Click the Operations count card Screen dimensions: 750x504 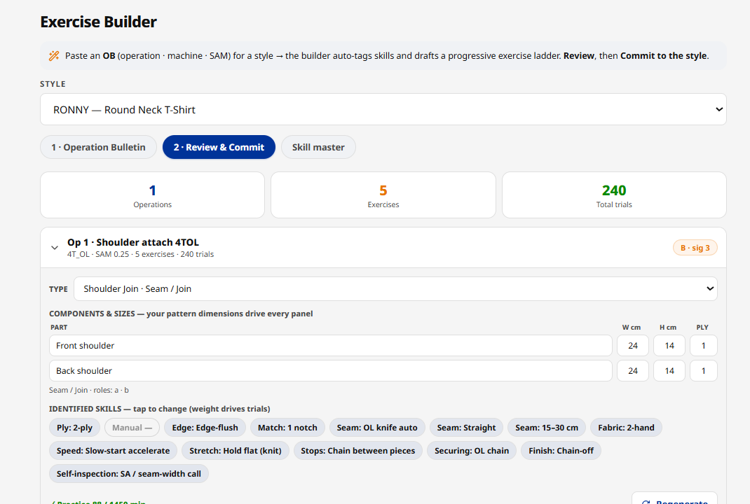tap(153, 195)
